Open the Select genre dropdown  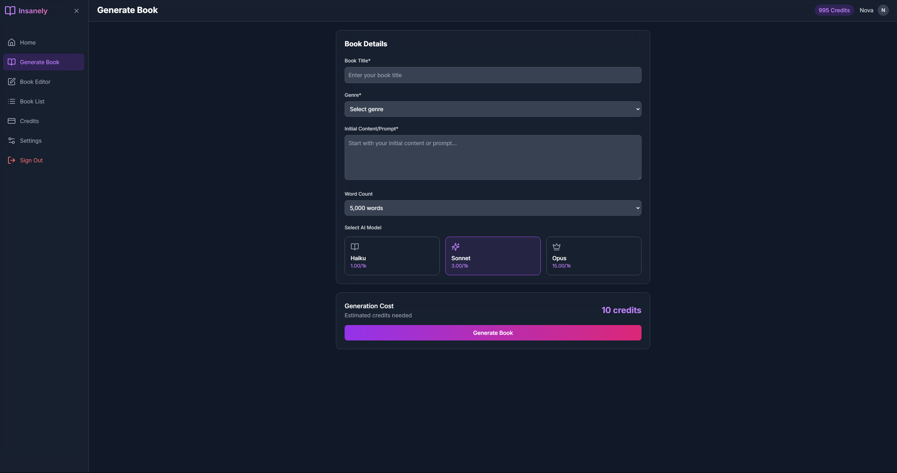[493, 109]
